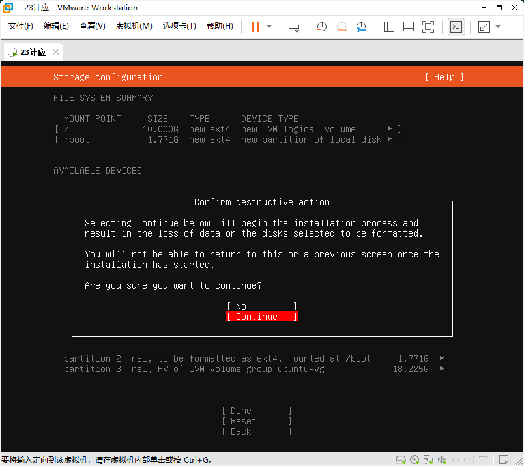The width and height of the screenshot is (524, 466).
Task: Click the Ctrl+G status bar hint text
Action: [106, 460]
